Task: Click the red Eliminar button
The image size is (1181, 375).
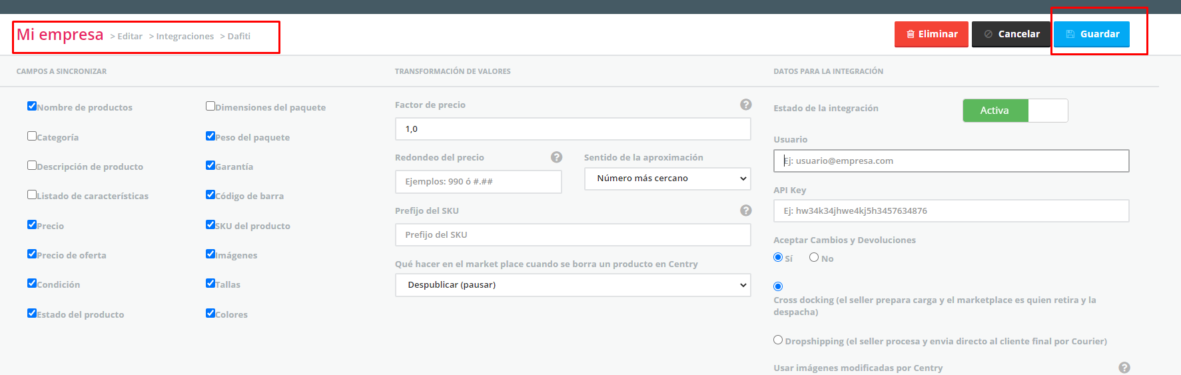Action: (931, 34)
